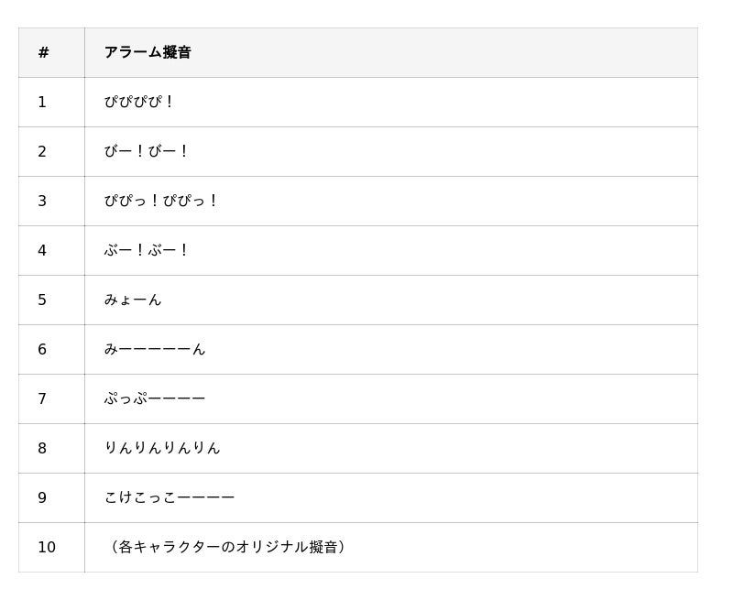Select the alarm sound text in row 7
733x600 pixels.
(x=155, y=399)
